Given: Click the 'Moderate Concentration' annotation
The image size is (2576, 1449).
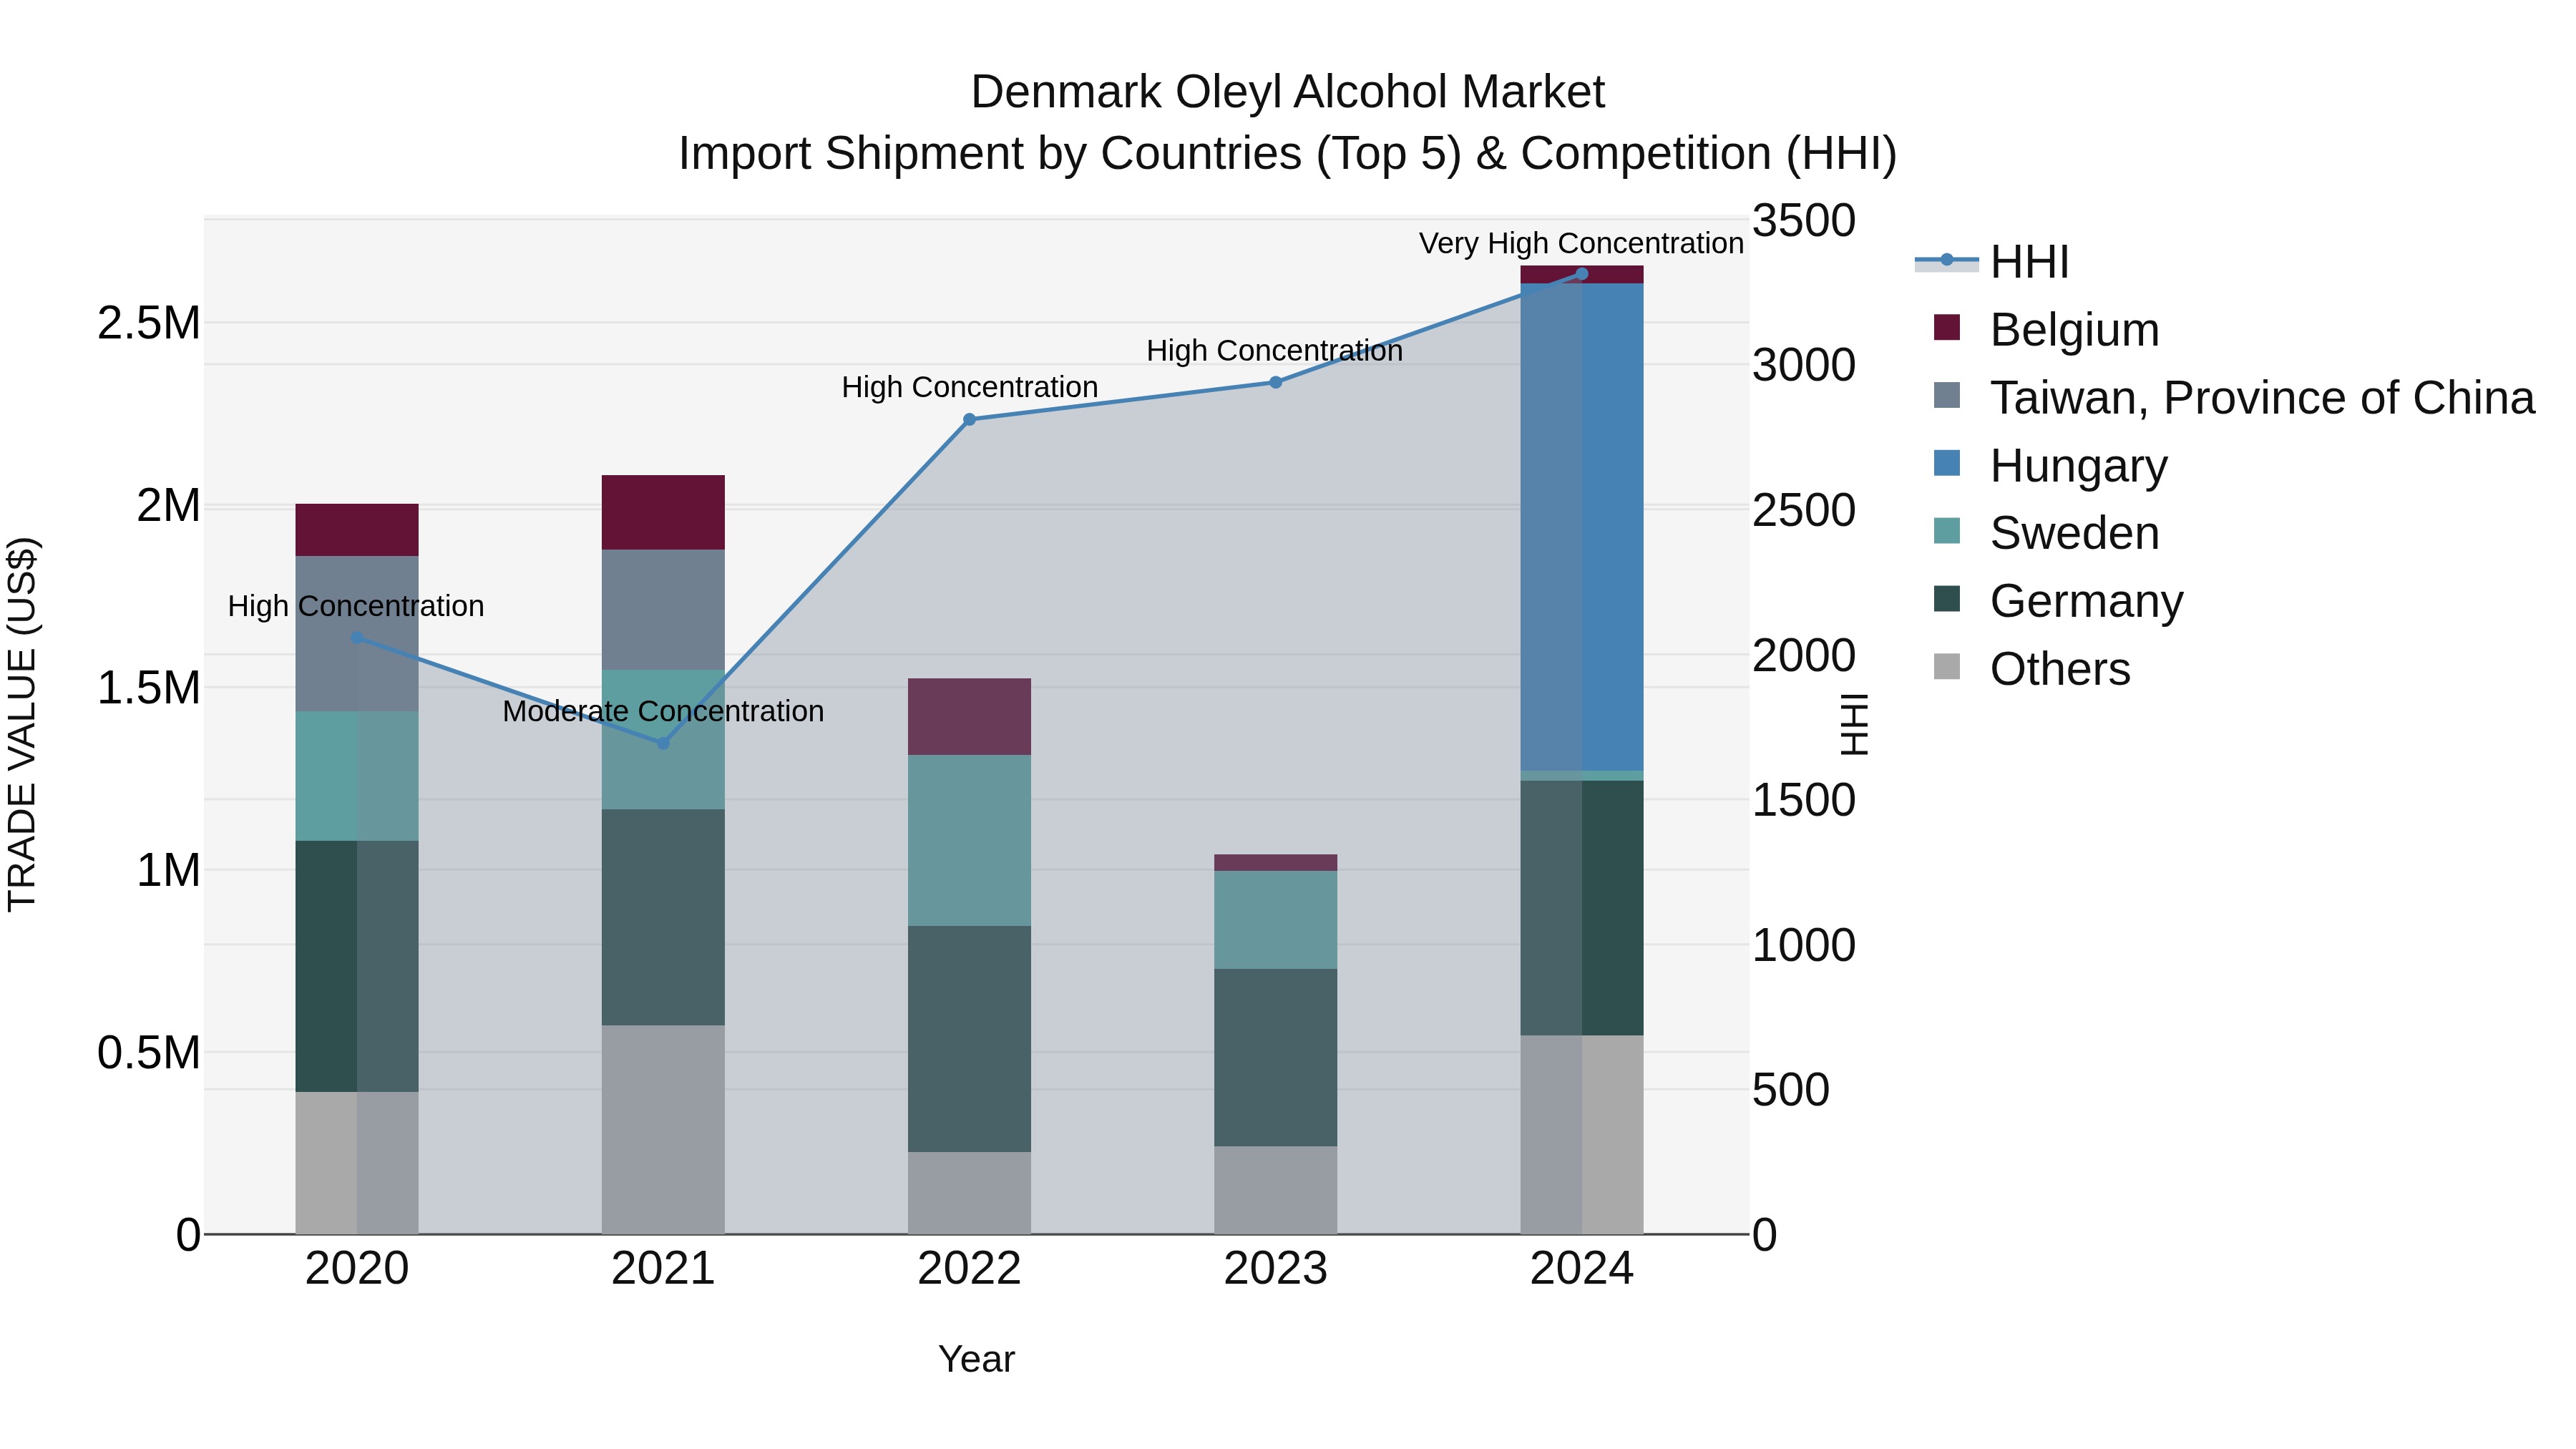Looking at the screenshot, I should pos(663,711).
